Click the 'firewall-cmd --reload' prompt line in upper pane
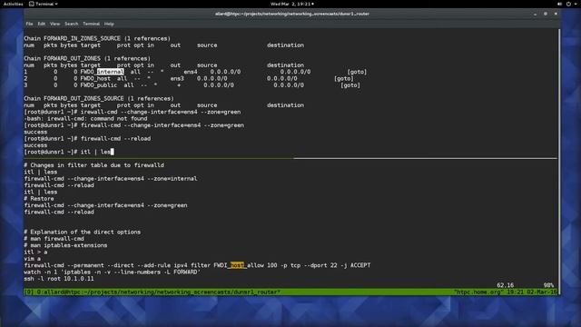Screen dimensions: 581x327 coord(87,138)
